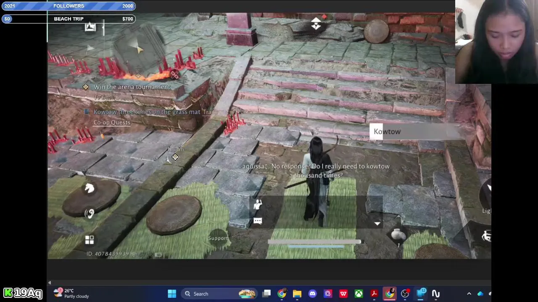
Task: Open Discord from the taskbar
Action: [312, 294]
